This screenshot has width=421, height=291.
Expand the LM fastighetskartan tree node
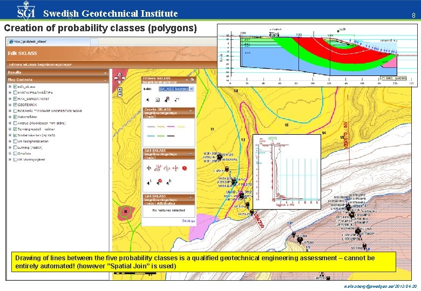pyautogui.click(x=10, y=141)
